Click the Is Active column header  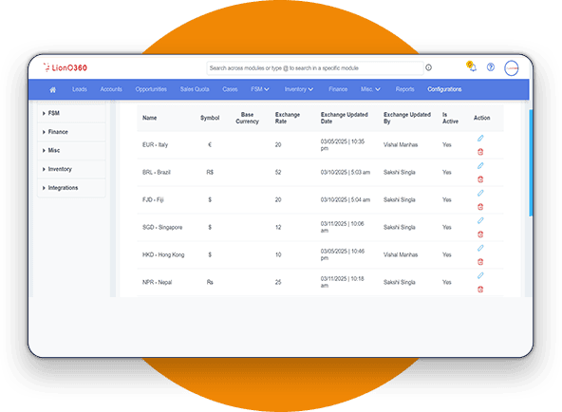(451, 118)
